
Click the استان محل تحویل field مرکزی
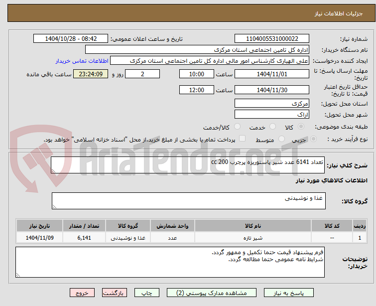272,104
